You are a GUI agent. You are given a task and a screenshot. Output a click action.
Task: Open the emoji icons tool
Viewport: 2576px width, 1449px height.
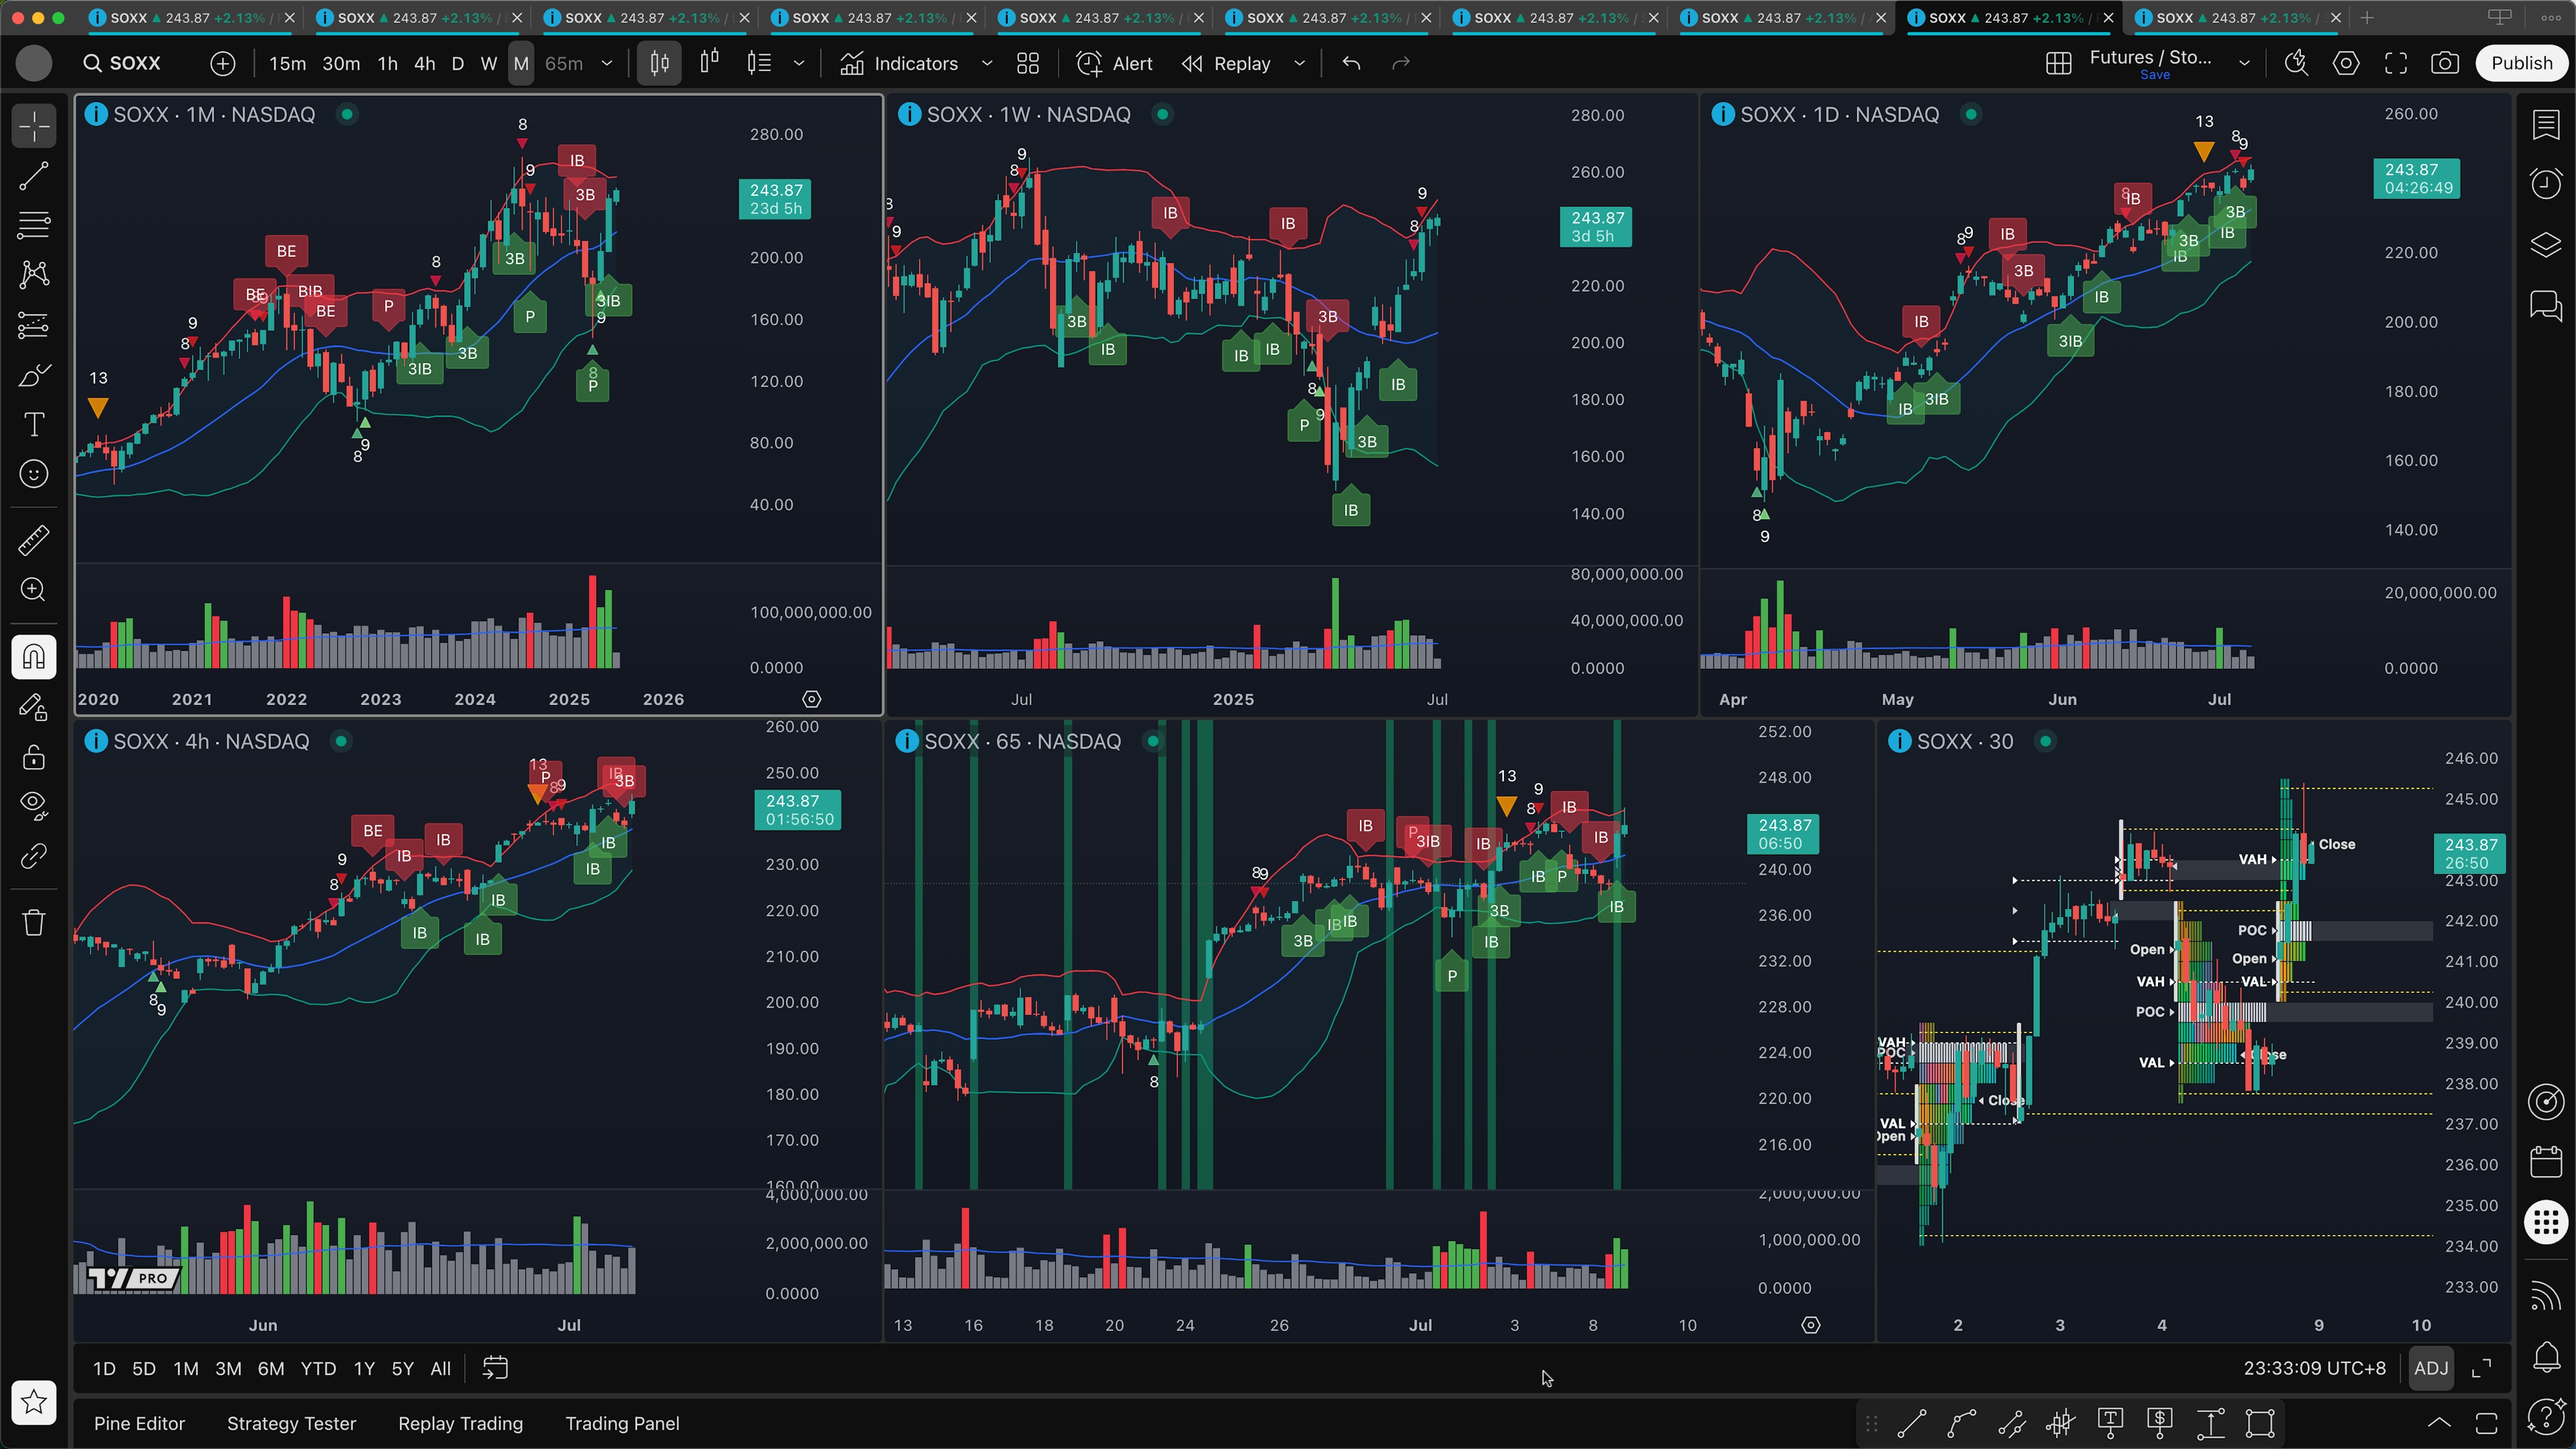click(x=34, y=474)
